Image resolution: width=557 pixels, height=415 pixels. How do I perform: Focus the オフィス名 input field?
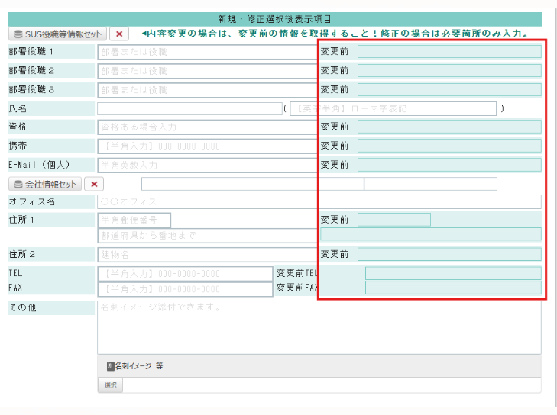(x=319, y=202)
